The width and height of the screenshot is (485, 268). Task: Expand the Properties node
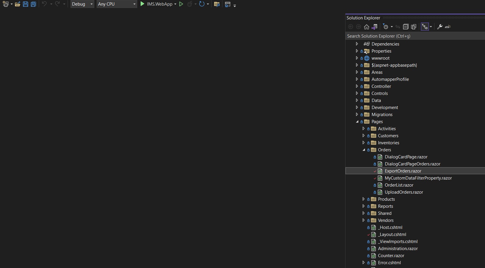pos(357,51)
